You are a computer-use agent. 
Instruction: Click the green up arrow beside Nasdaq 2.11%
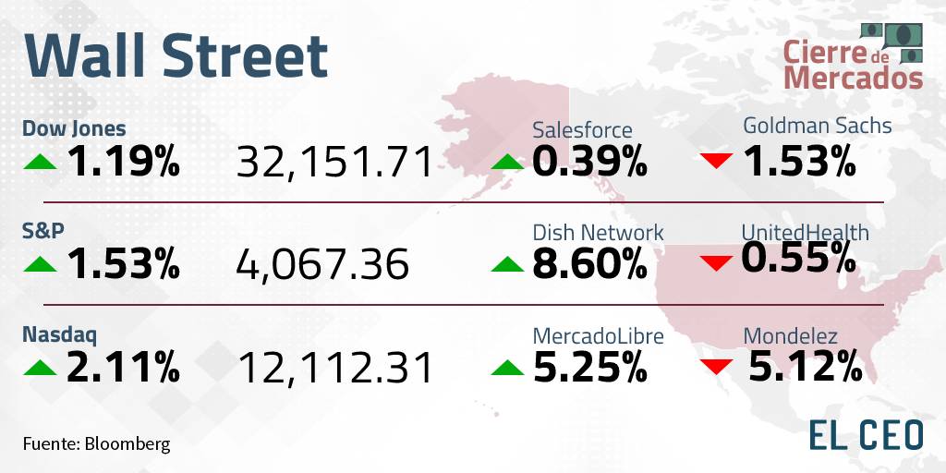[40, 368]
